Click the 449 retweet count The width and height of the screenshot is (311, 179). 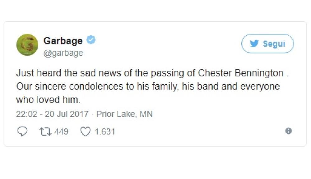pyautogui.click(x=61, y=131)
